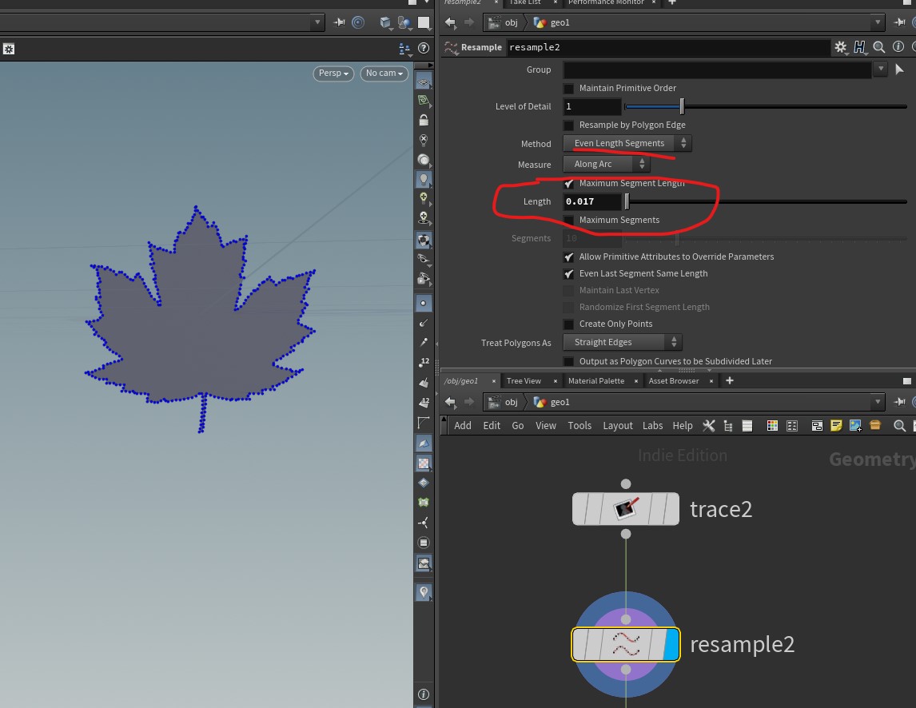Click the Level of Detail slider handle
916x708 pixels.
tap(682, 106)
